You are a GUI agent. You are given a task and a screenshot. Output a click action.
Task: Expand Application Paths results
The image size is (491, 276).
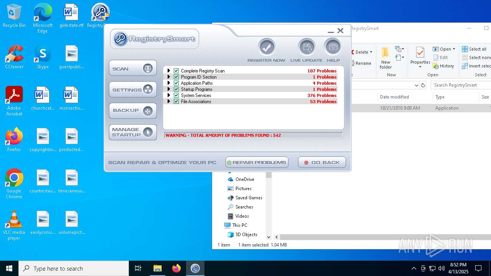tap(168, 83)
